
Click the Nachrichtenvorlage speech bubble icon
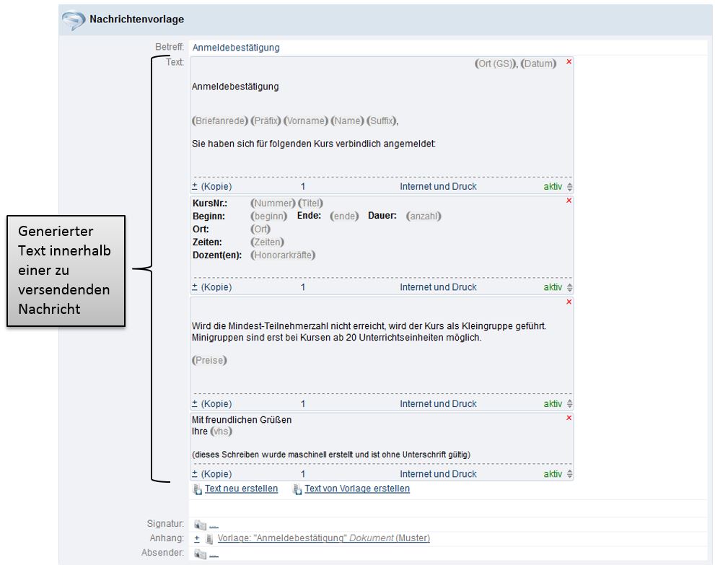pos(74,20)
